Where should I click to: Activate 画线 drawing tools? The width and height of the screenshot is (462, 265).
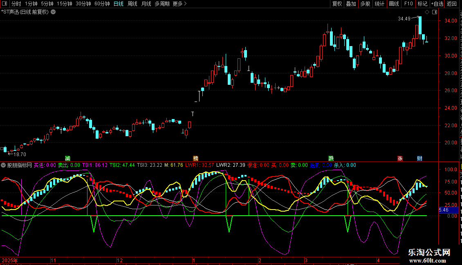tap(394, 4)
